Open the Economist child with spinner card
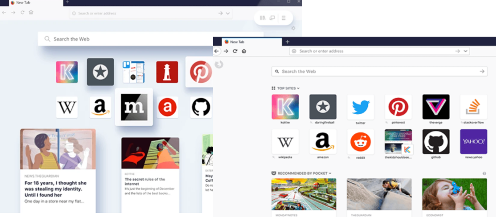Image resolution: width=496 pixels, height=217 pixels. 455,198
